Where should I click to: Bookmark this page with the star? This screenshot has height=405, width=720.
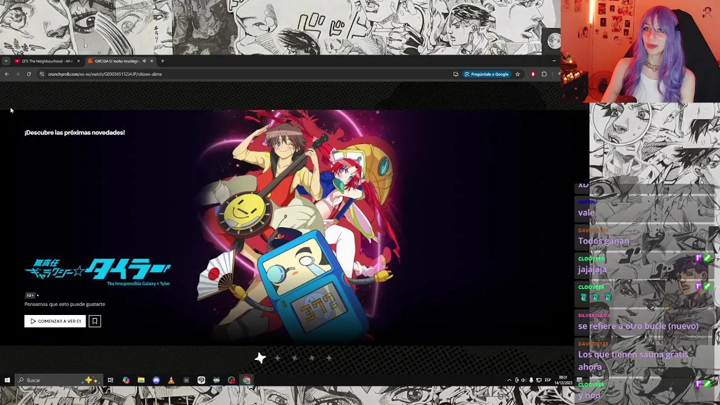(x=517, y=74)
